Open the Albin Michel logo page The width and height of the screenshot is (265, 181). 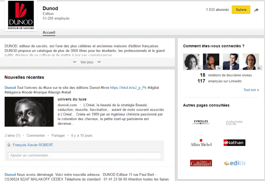tap(201, 143)
